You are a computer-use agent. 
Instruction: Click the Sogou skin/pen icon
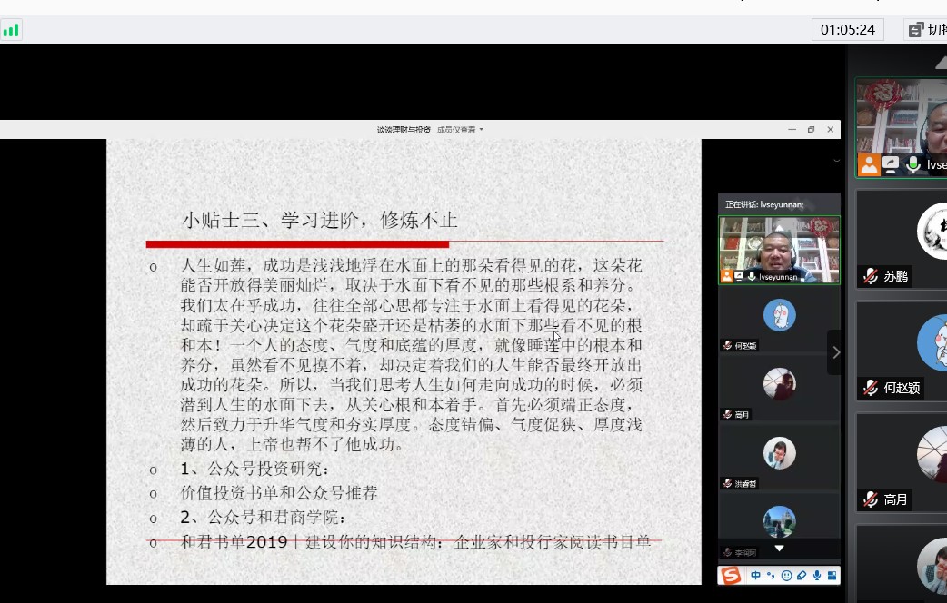802,575
